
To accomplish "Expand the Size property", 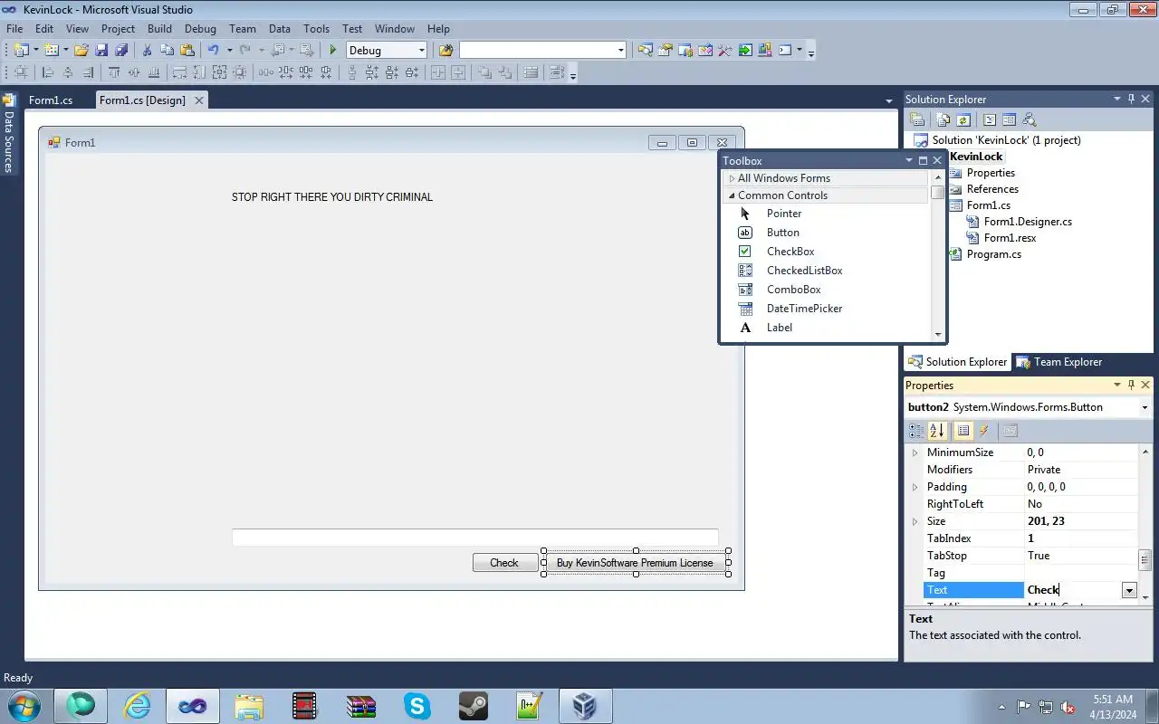I will tap(915, 521).
